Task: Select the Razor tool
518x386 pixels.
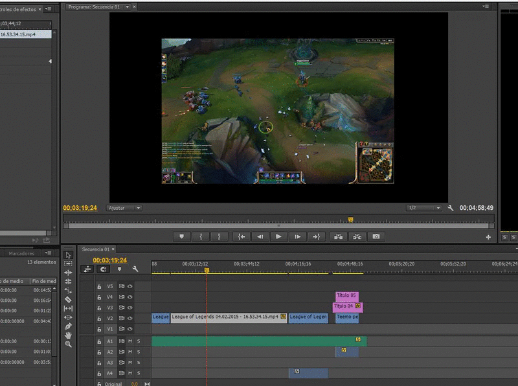Action: 68,299
